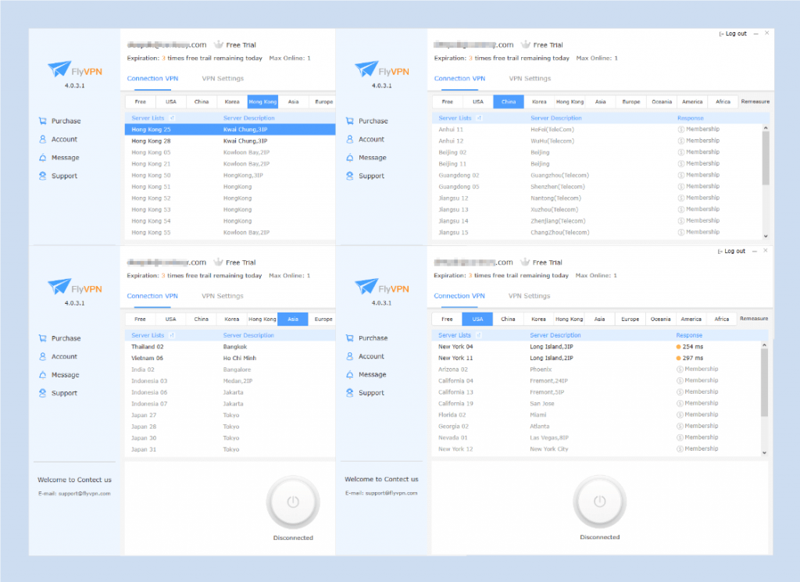The width and height of the screenshot is (800, 582).
Task: Click Remeasure in the China-tab window
Action: pos(755,102)
